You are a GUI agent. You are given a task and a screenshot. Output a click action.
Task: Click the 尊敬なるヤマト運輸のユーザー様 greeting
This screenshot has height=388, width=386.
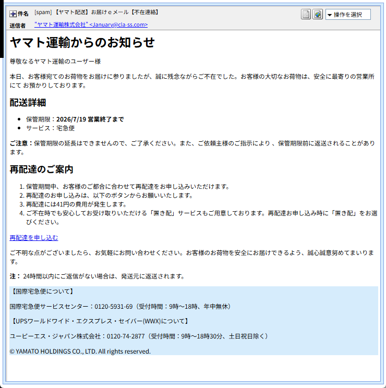click(55, 62)
